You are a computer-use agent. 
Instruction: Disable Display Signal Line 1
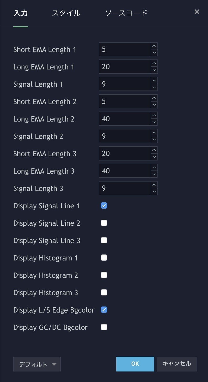click(104, 205)
